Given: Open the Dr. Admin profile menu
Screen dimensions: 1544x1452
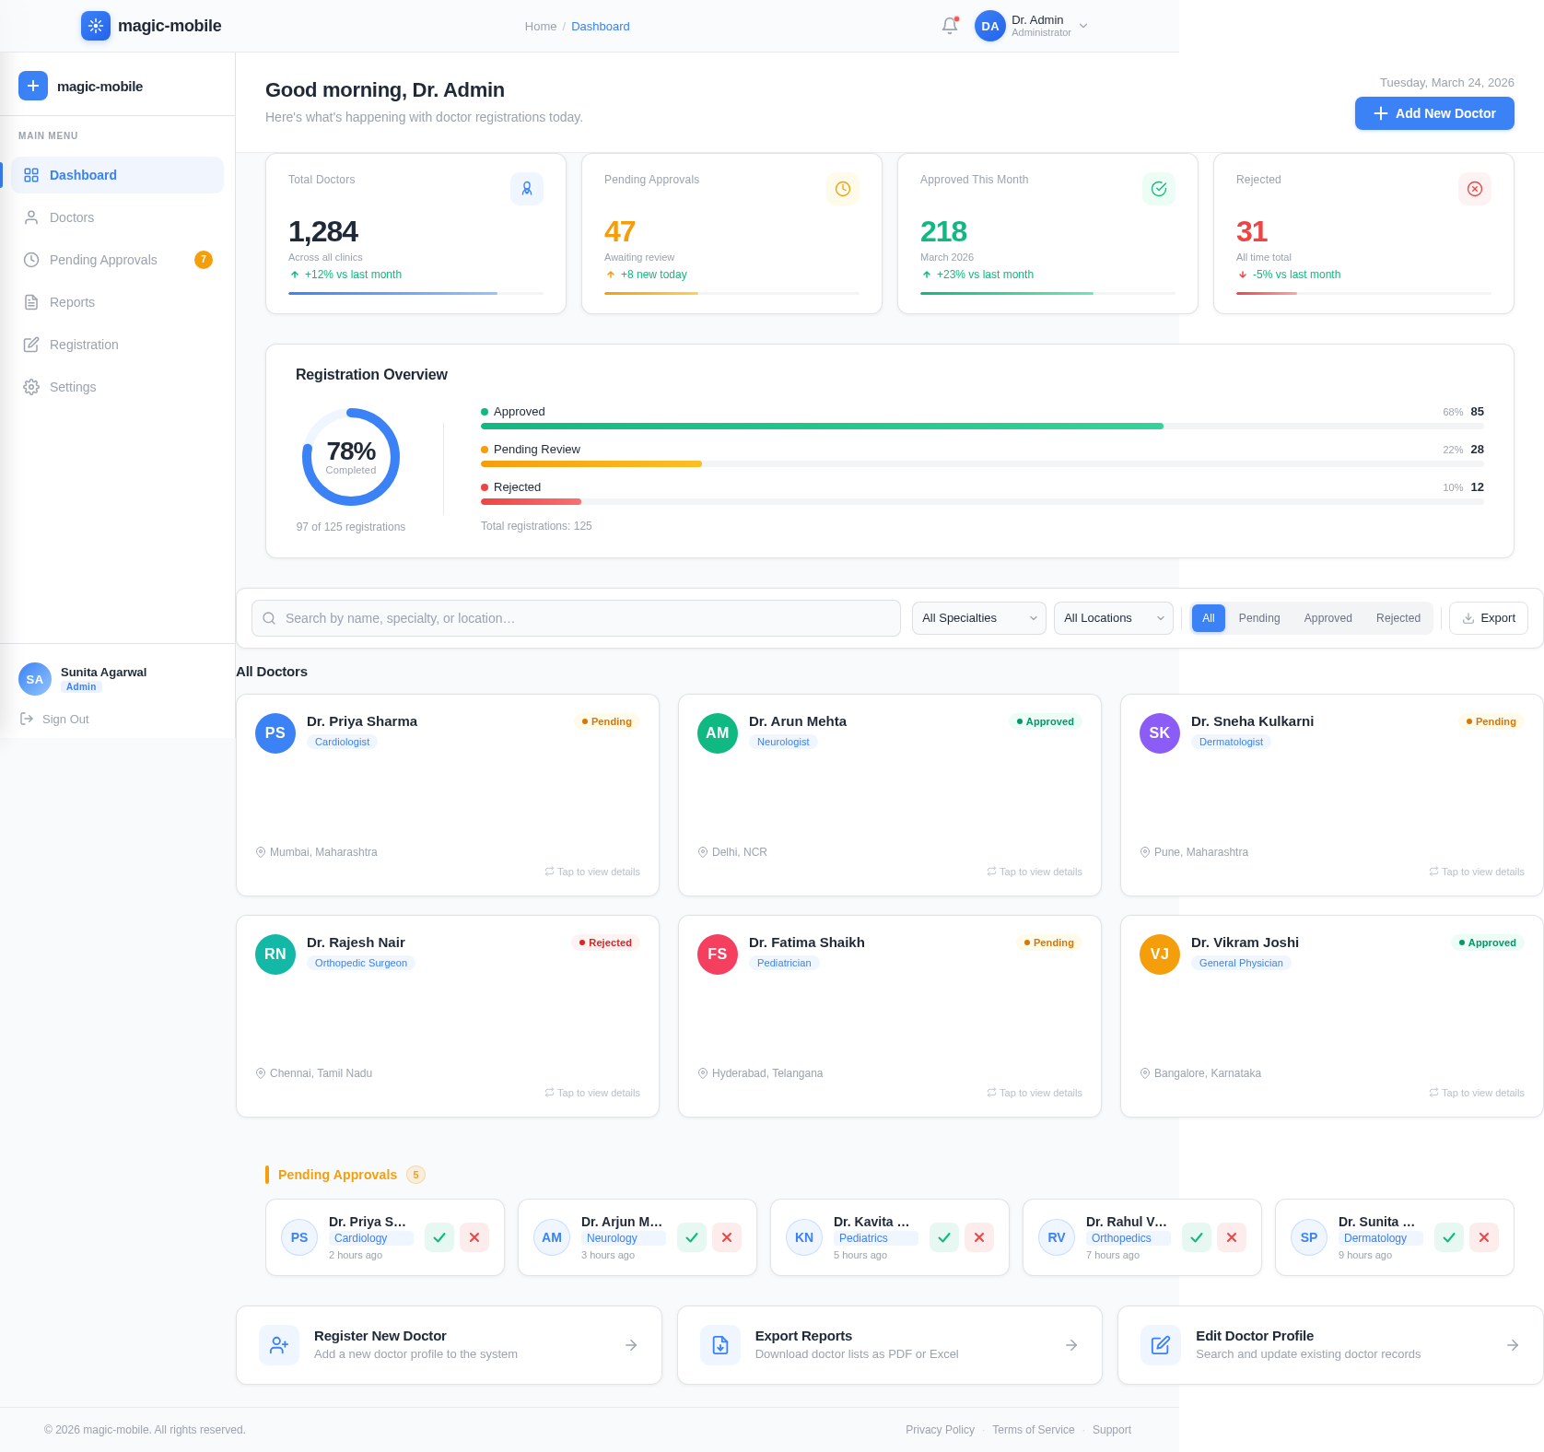Looking at the screenshot, I should pos(1032,26).
